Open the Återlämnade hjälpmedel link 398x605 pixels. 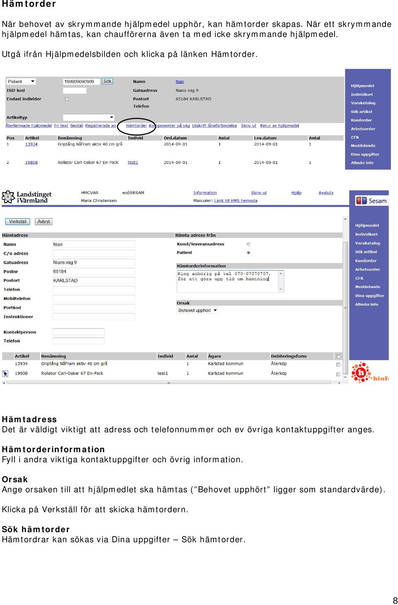coord(29,126)
